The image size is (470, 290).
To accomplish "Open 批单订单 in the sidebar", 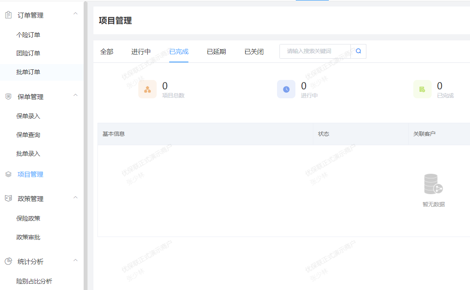I will click(x=28, y=72).
